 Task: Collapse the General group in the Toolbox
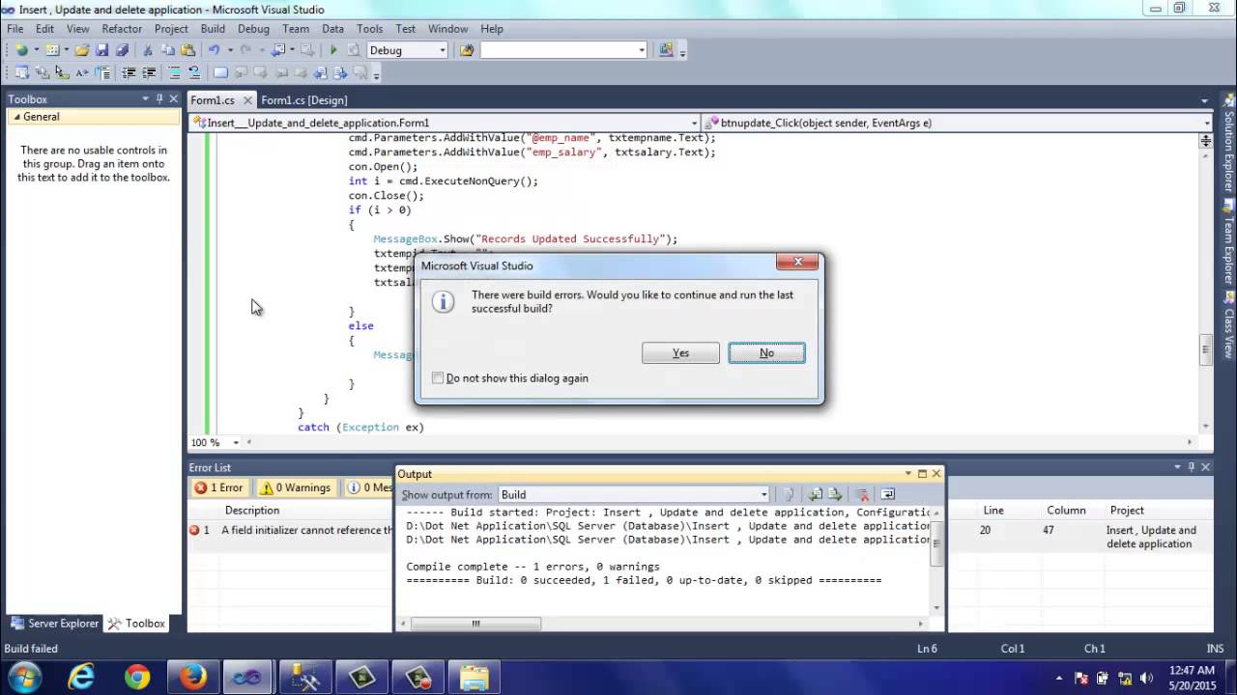pos(17,117)
